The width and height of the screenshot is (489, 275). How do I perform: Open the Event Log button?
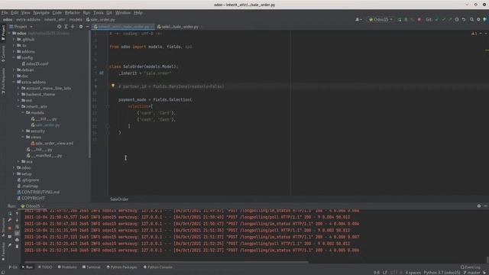[471, 267]
